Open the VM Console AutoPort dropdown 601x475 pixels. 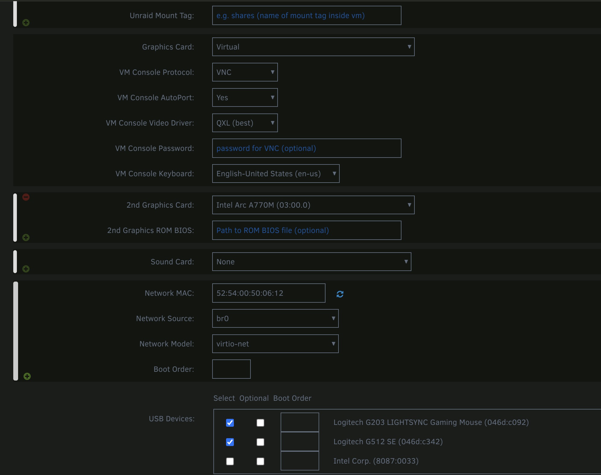pyautogui.click(x=245, y=97)
